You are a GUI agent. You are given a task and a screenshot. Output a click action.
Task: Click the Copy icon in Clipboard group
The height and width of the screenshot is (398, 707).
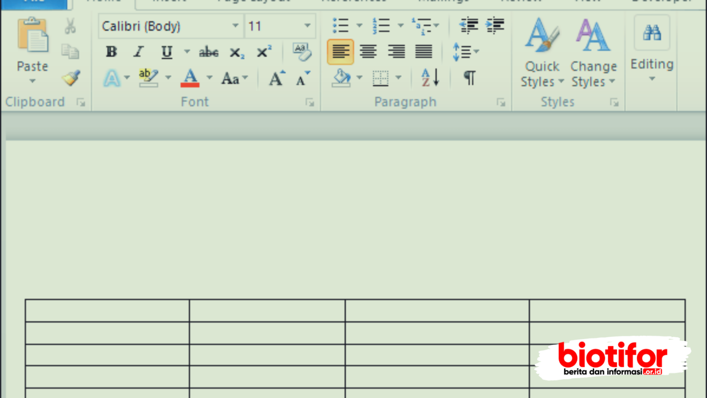(x=70, y=52)
